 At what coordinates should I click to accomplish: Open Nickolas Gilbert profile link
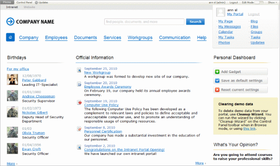35,113
